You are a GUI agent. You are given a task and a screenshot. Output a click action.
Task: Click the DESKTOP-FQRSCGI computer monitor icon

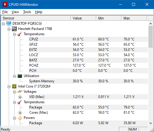pos(9,24)
